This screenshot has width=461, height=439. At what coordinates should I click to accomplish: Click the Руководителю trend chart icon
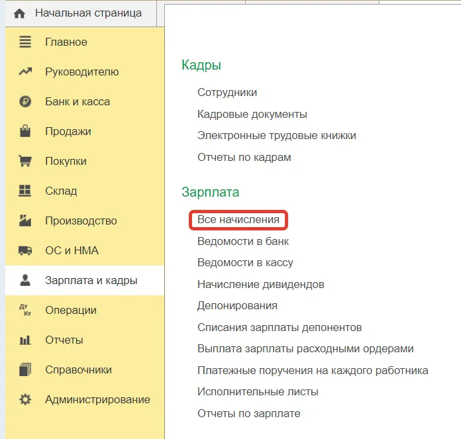[25, 72]
